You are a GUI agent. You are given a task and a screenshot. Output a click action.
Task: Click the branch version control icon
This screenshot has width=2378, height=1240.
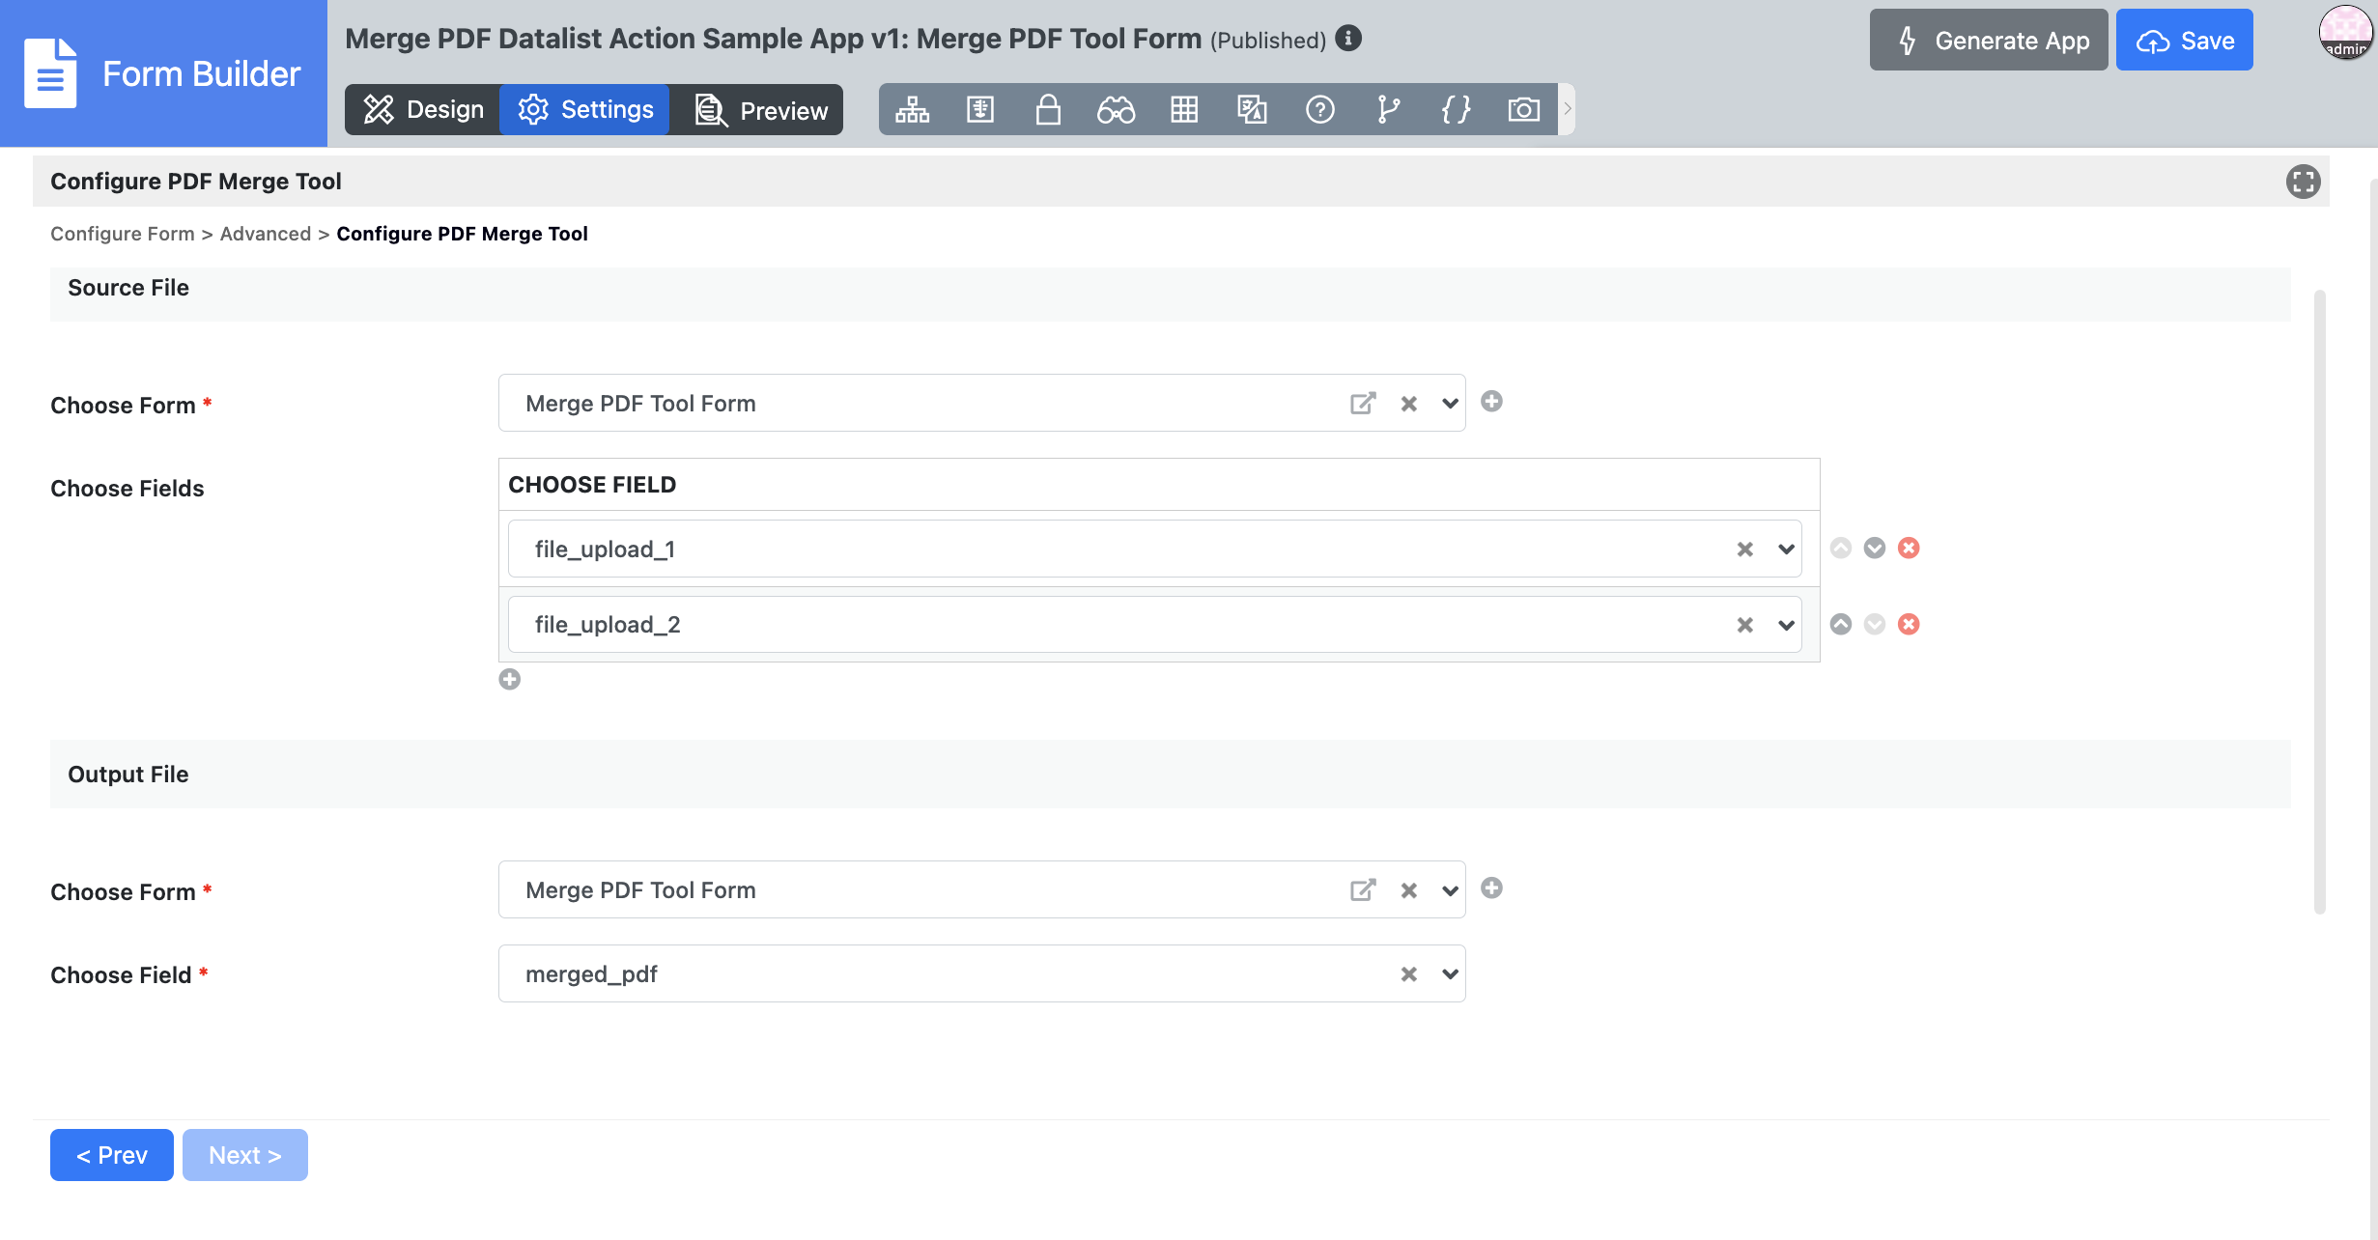pyautogui.click(x=1388, y=110)
